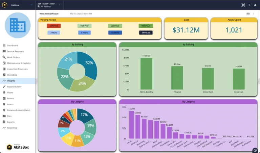Click the Assets pin icon in sidebar
Image resolution: width=260 pixels, height=153 pixels.
pos(4,104)
